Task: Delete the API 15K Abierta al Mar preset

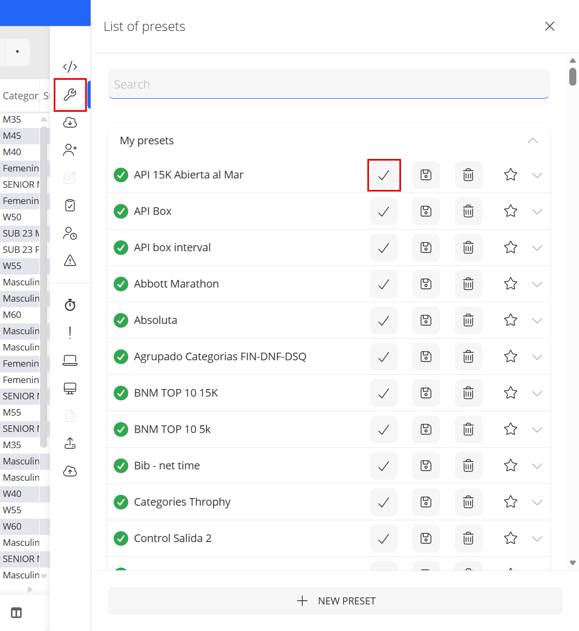Action: [x=468, y=175]
